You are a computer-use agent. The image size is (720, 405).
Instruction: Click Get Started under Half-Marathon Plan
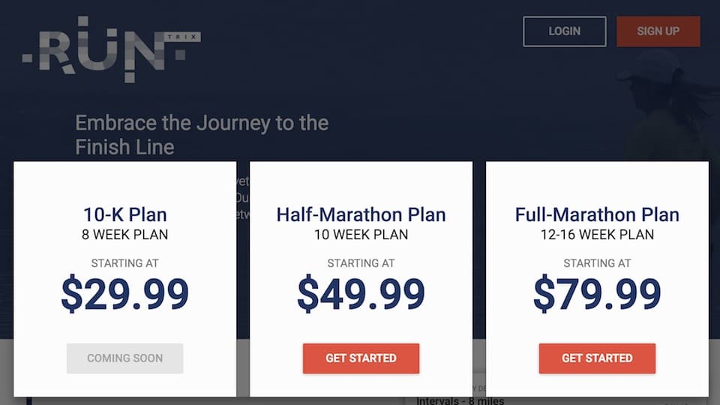tap(361, 358)
